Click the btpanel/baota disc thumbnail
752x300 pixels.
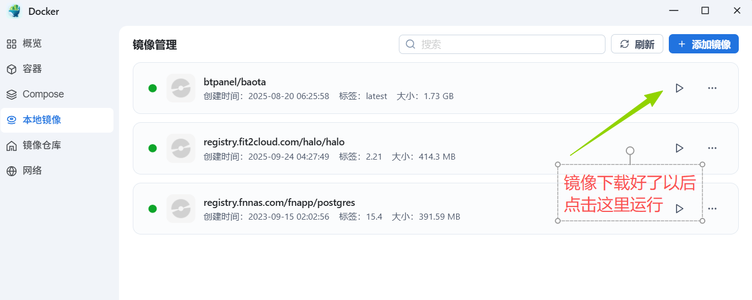[x=181, y=88]
